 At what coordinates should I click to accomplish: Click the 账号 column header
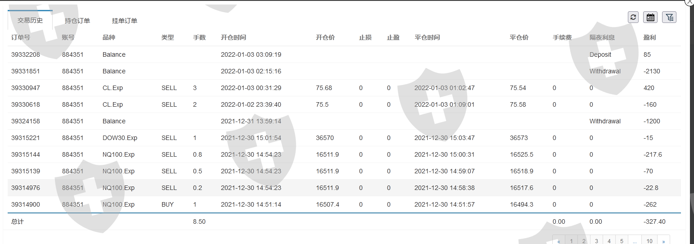pos(68,37)
